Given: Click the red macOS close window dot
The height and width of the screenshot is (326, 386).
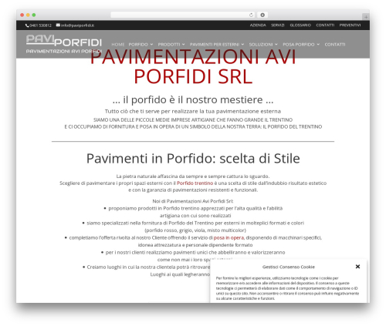Looking at the screenshot, I should tap(22, 15).
